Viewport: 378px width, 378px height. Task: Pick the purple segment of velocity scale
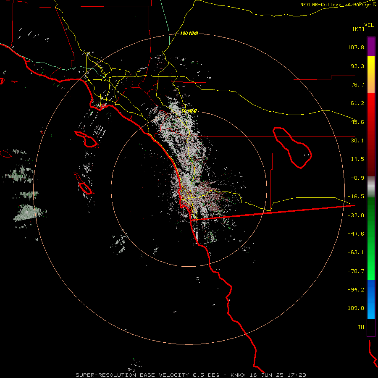point(371,47)
